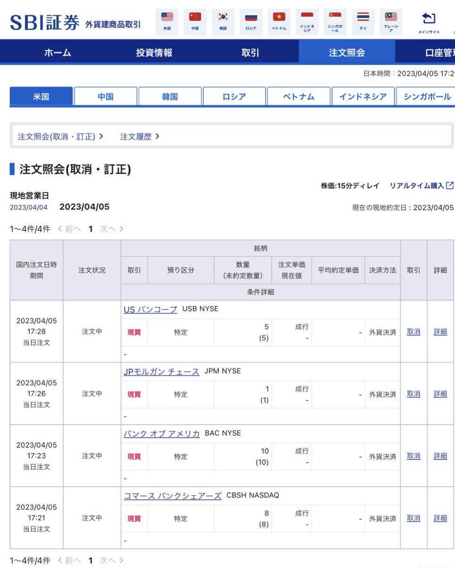Open the 口座管理 menu
Screen dimensions: 455x567
click(440, 52)
